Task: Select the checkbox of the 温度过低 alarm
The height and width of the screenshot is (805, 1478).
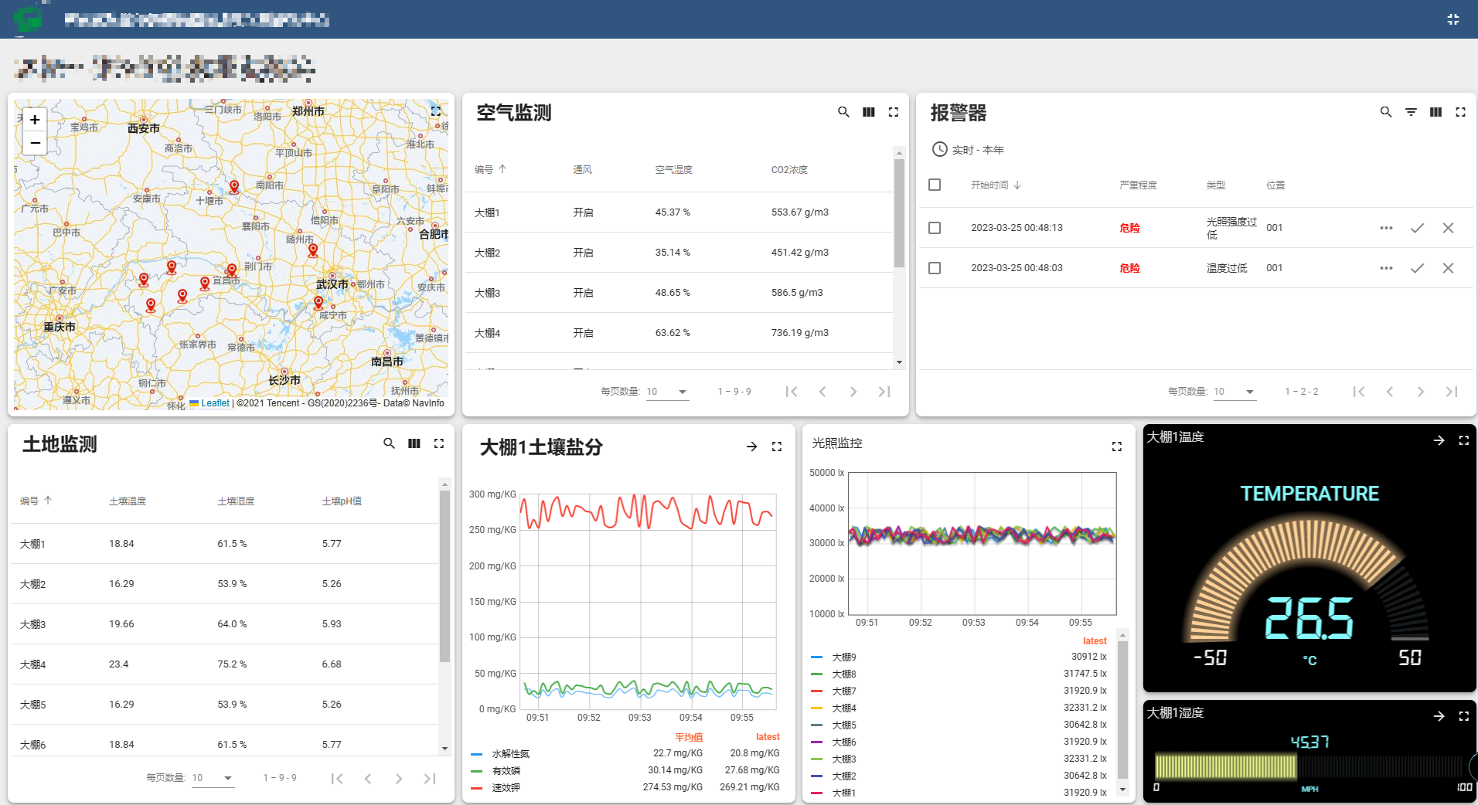Action: [x=935, y=268]
